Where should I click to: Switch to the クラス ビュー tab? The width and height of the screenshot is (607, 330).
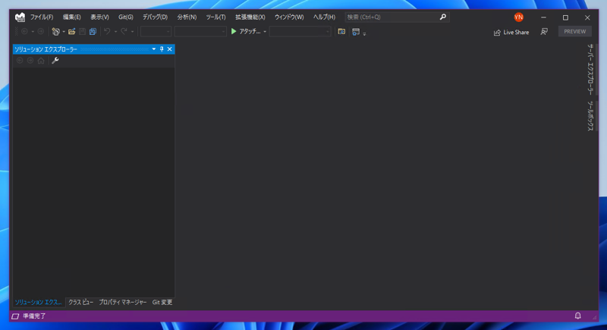pos(80,302)
